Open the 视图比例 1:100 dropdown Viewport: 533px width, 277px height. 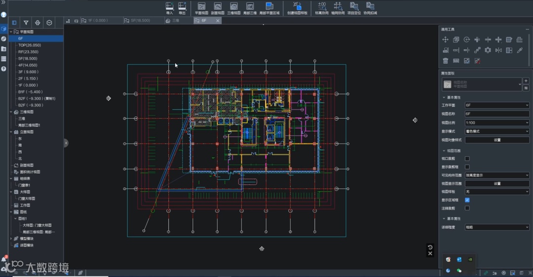click(x=496, y=123)
